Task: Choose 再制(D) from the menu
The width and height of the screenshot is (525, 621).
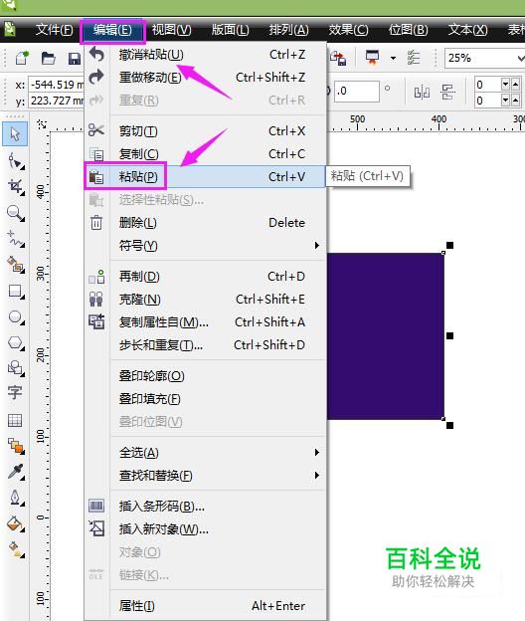Action: pos(206,277)
